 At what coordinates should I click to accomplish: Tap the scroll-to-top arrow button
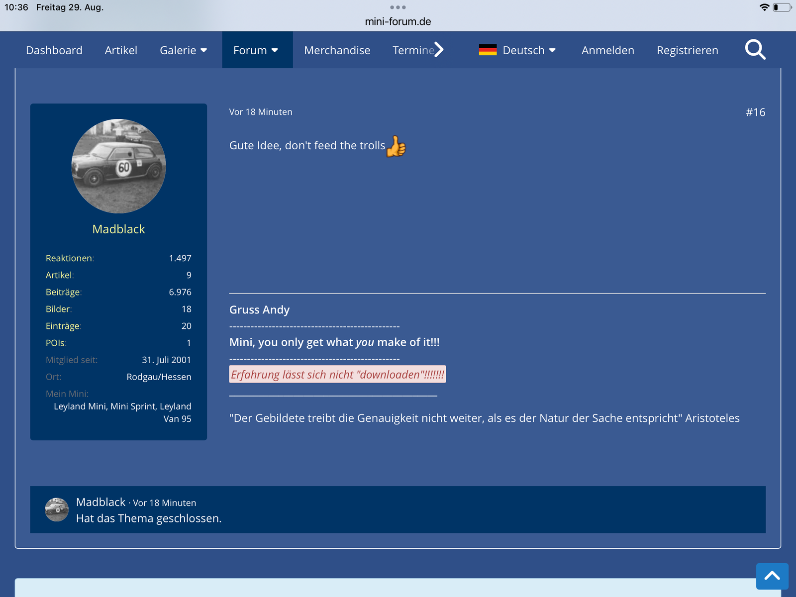tap(772, 576)
